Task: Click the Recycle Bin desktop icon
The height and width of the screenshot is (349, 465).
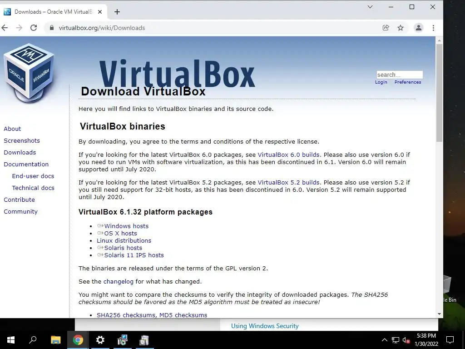Action: coord(450,289)
